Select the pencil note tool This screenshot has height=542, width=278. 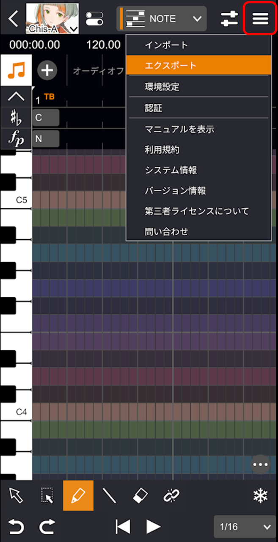click(78, 495)
